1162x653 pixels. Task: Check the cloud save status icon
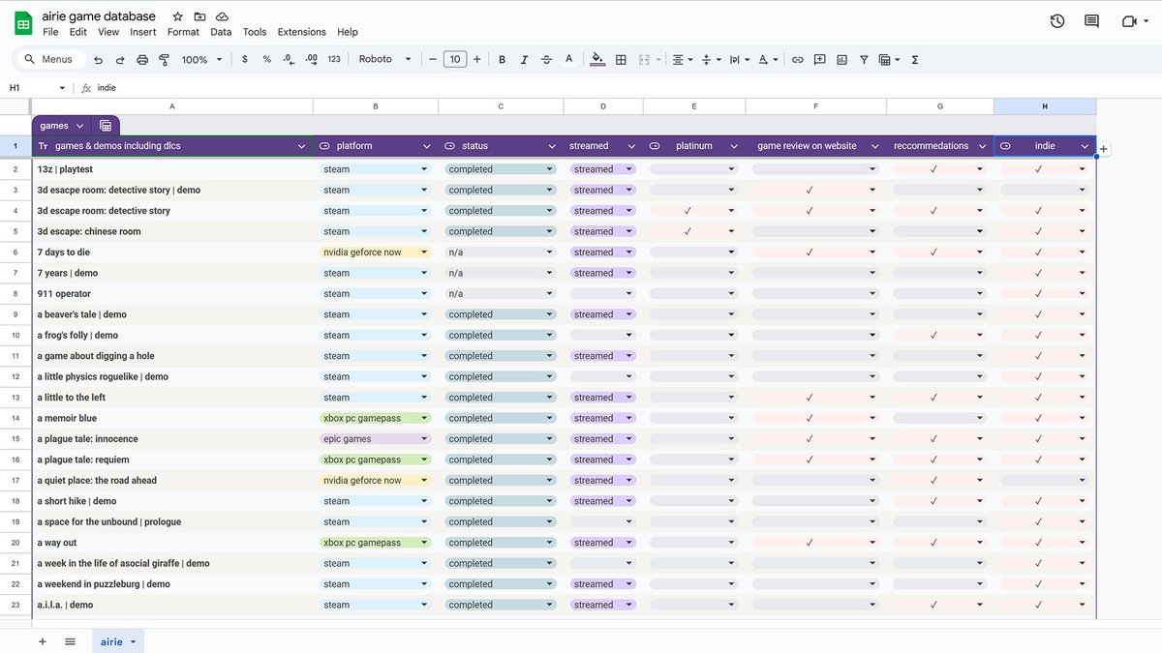point(222,16)
